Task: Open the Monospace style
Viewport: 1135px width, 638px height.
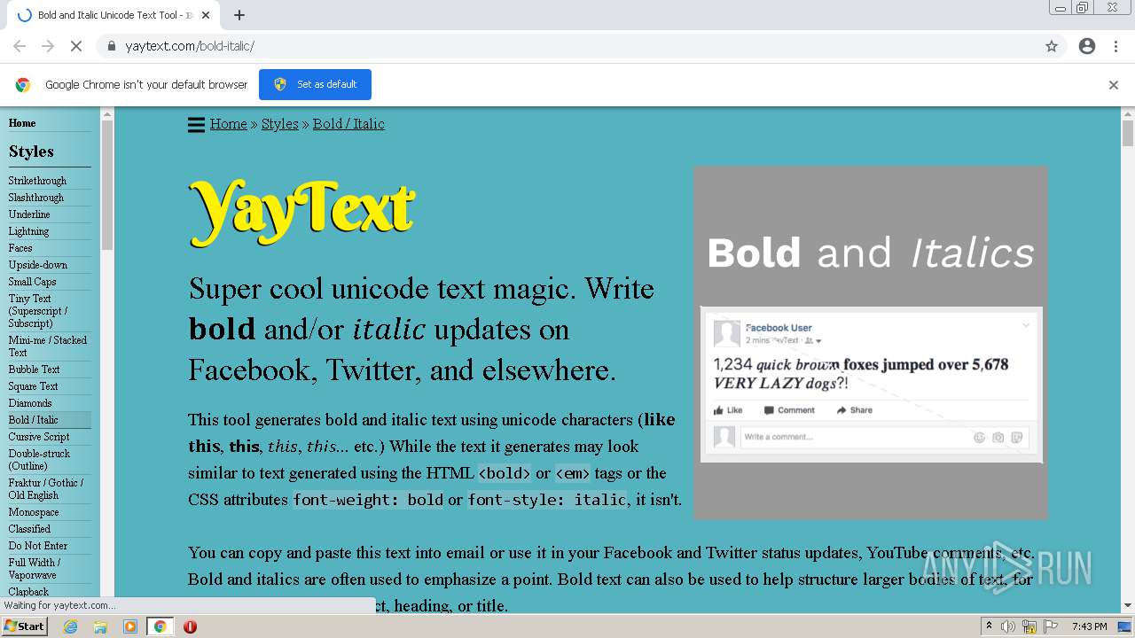Action: [34, 512]
